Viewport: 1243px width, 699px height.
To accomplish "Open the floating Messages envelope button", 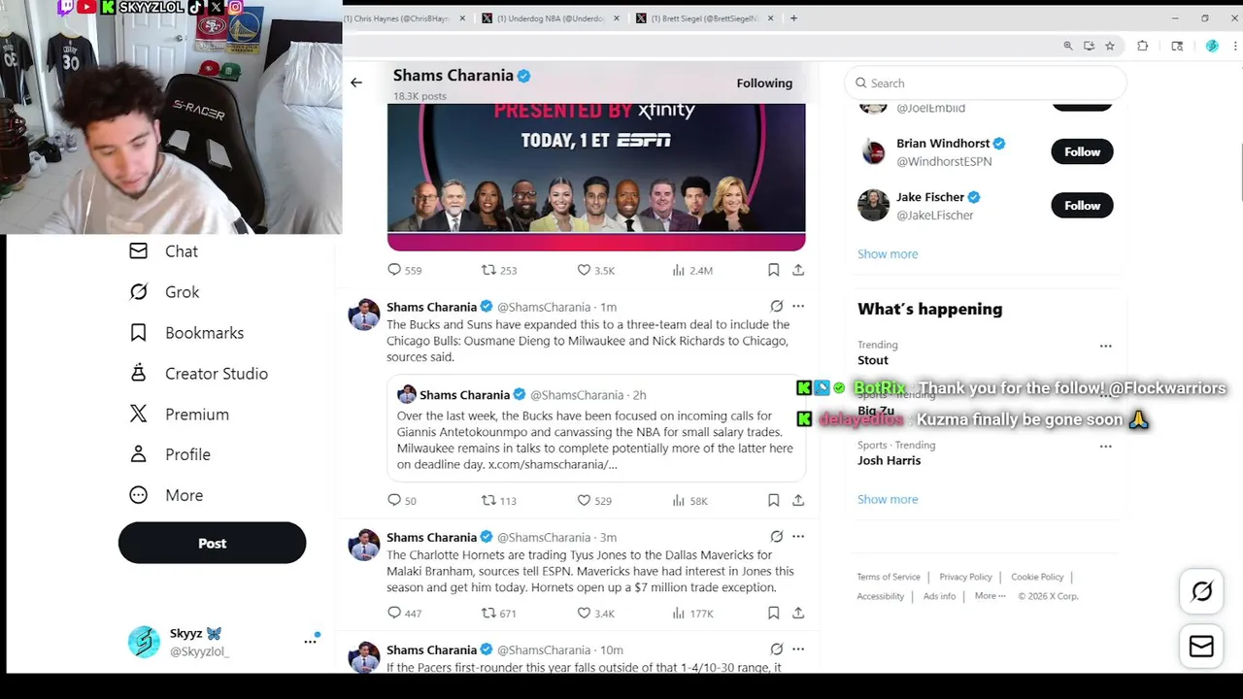I will [x=1201, y=646].
